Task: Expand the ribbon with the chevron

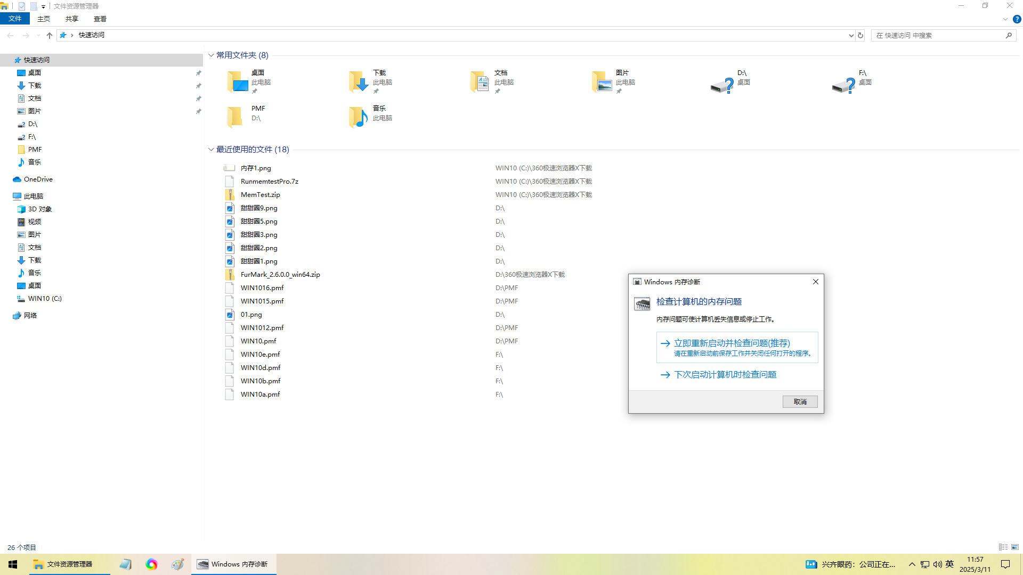Action: pyautogui.click(x=1005, y=19)
